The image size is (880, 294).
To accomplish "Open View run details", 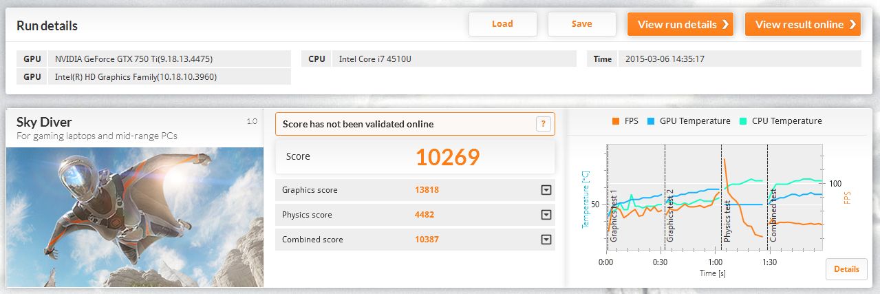I will 680,24.
